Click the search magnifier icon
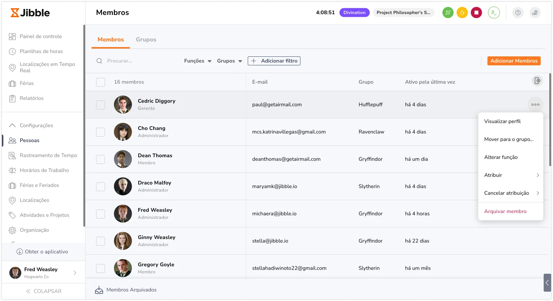 pyautogui.click(x=99, y=61)
